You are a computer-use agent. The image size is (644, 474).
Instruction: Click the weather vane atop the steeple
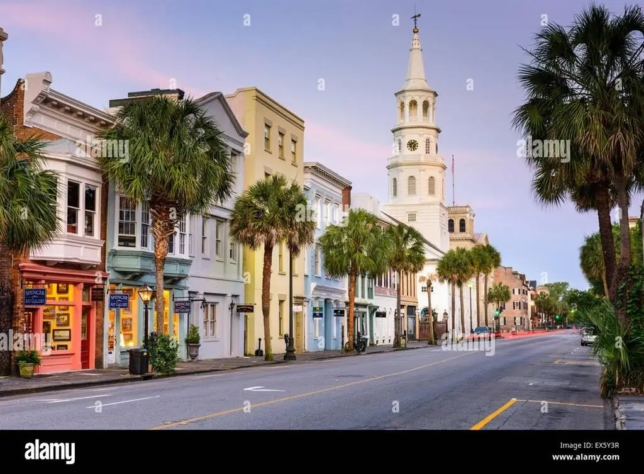pyautogui.click(x=416, y=18)
